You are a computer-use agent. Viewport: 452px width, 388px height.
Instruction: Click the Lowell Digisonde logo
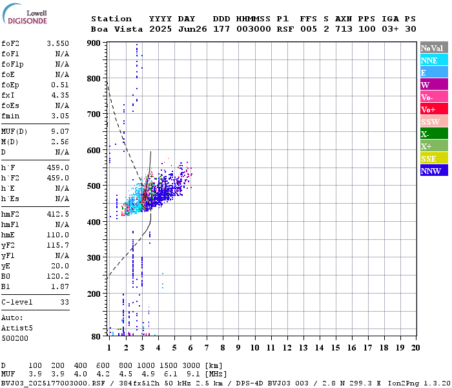[x=25, y=14]
